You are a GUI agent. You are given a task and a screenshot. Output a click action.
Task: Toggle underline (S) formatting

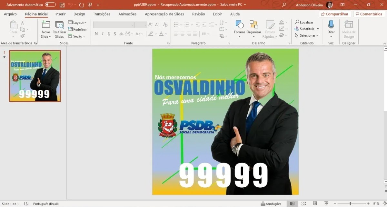pyautogui.click(x=109, y=34)
